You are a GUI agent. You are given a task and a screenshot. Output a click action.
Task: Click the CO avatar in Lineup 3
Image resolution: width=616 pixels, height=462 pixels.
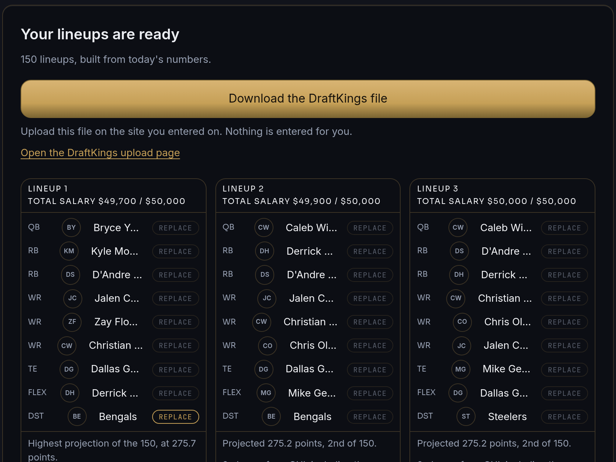[462, 322]
